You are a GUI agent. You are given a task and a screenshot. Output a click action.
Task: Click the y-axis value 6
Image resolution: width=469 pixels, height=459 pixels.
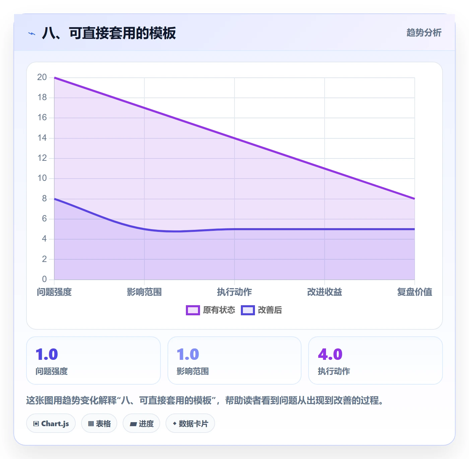[x=44, y=219]
